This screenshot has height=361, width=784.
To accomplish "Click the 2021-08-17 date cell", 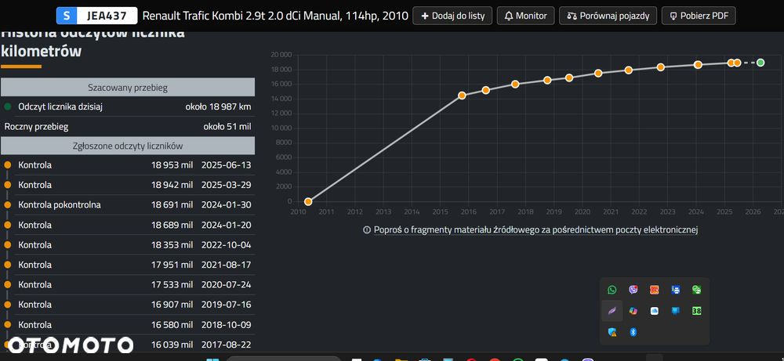I will tap(226, 265).
